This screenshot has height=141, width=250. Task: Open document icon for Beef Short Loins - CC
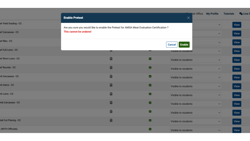[x=111, y=59]
